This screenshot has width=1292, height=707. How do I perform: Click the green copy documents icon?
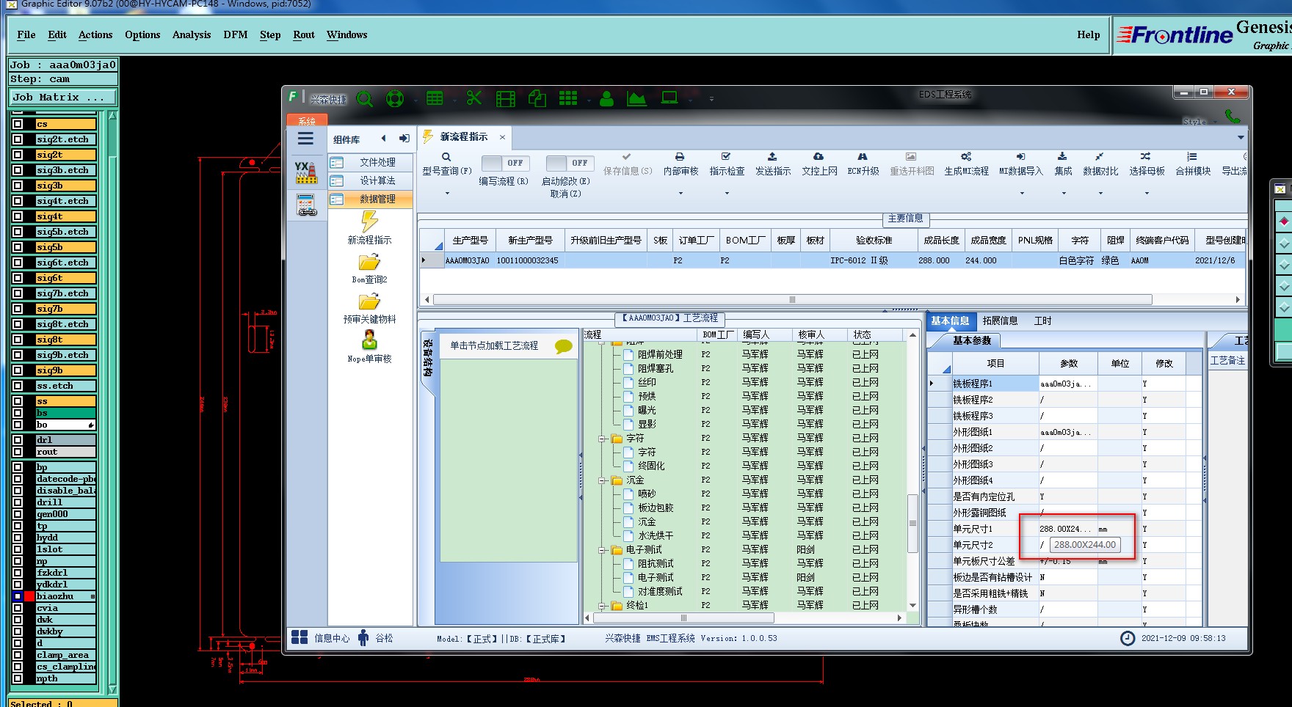[537, 98]
